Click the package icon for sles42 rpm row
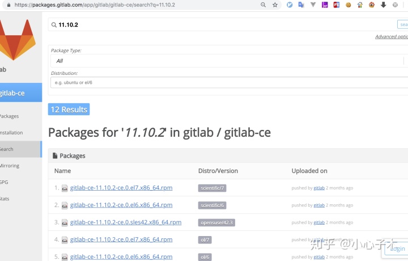The height and width of the screenshot is (261, 408). 65,222
